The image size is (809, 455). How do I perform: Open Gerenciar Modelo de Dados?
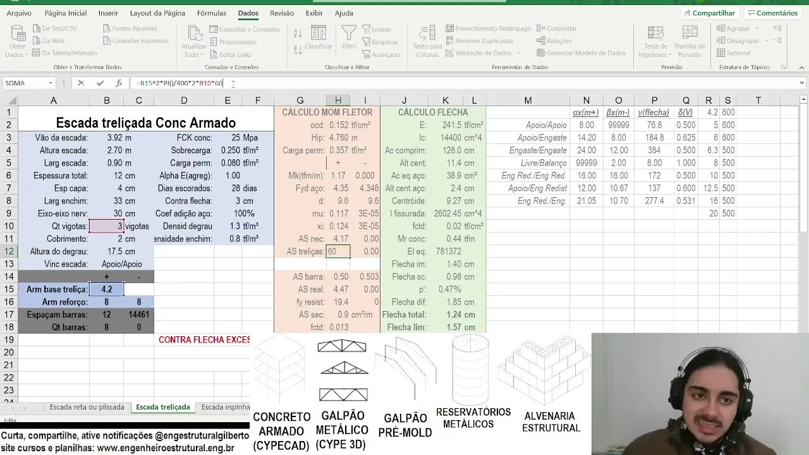tap(581, 53)
